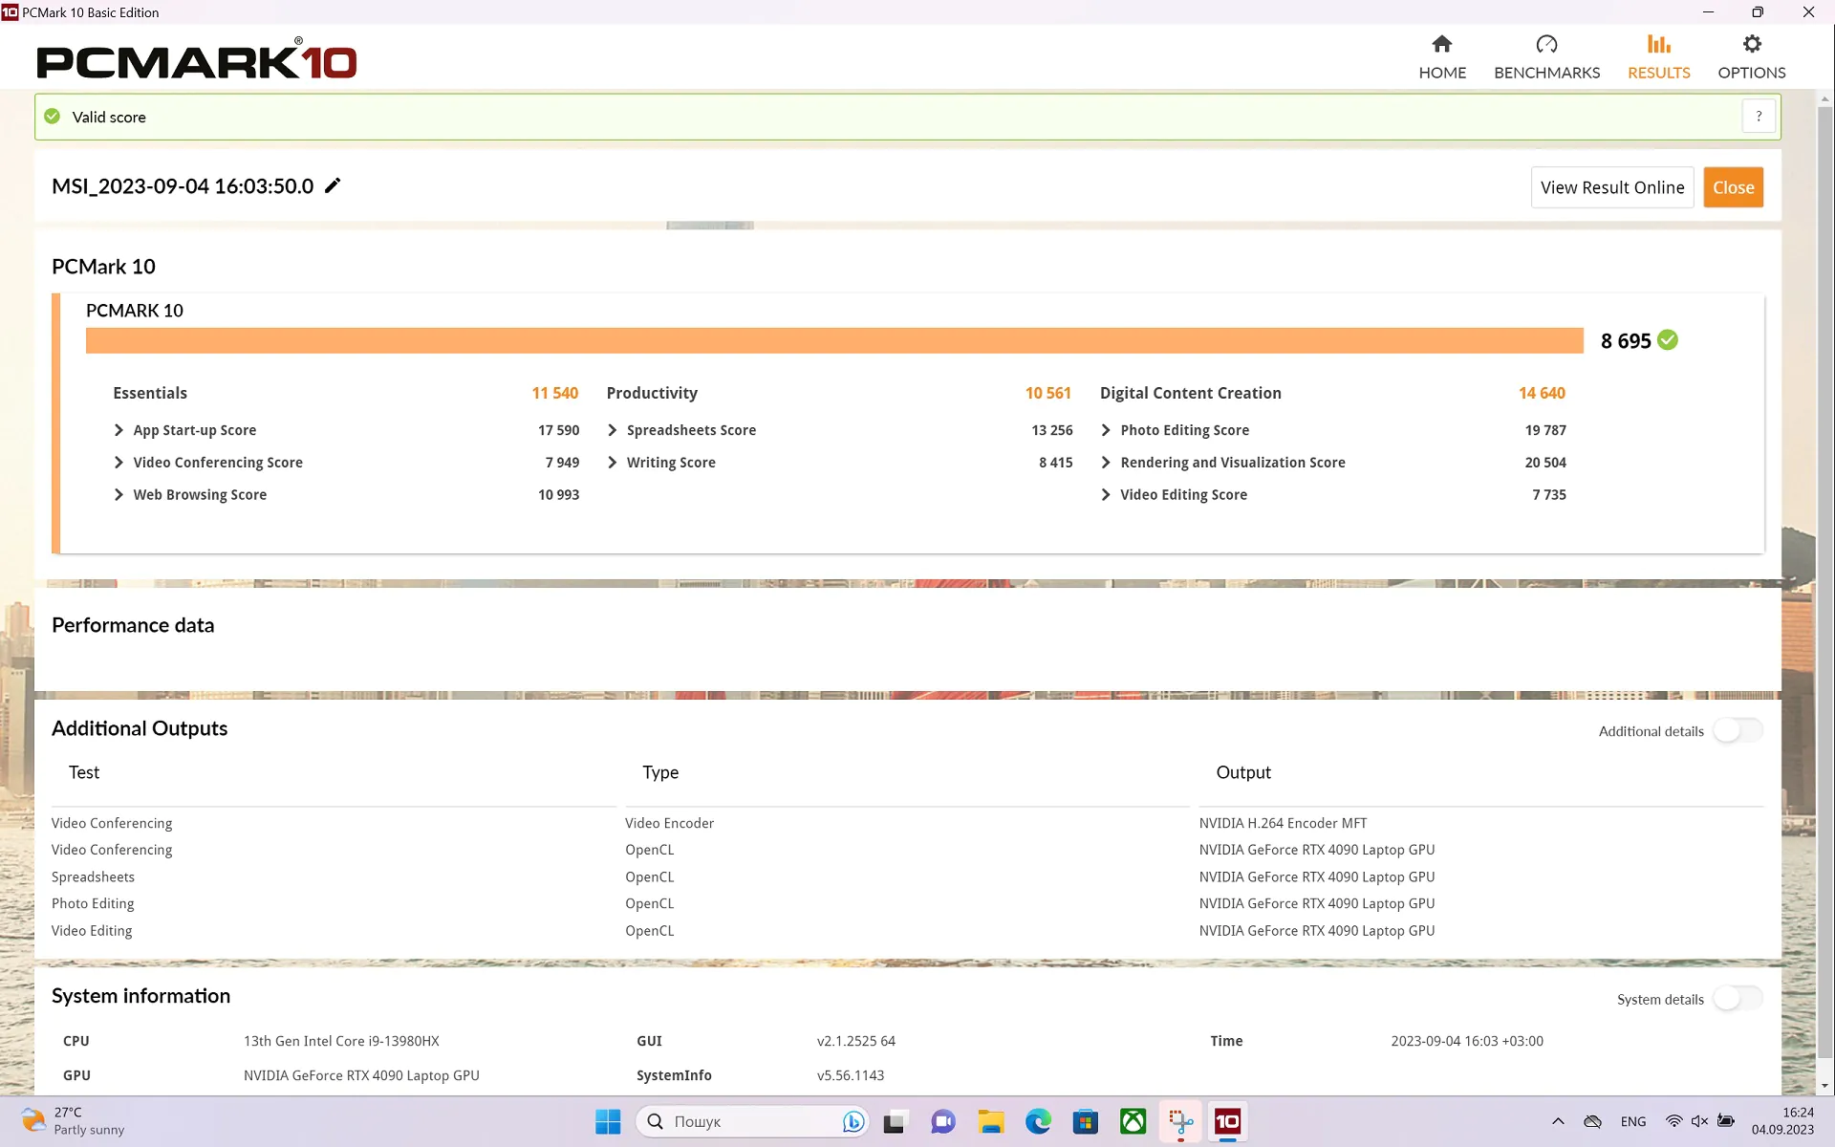Click scrollbar down arrow
The height and width of the screenshot is (1147, 1835).
(1824, 1086)
